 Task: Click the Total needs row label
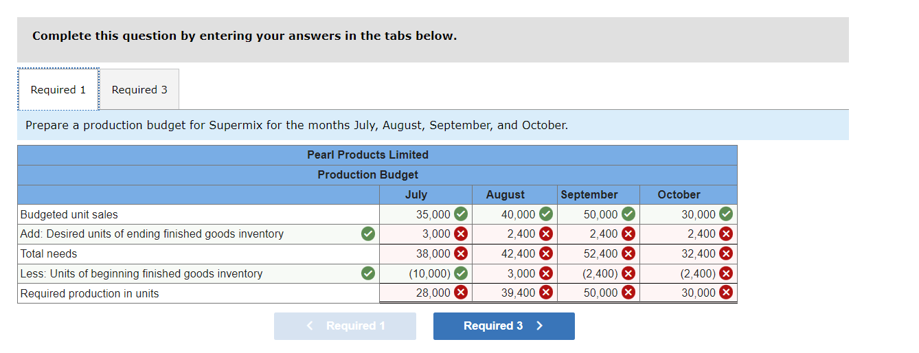coord(49,253)
